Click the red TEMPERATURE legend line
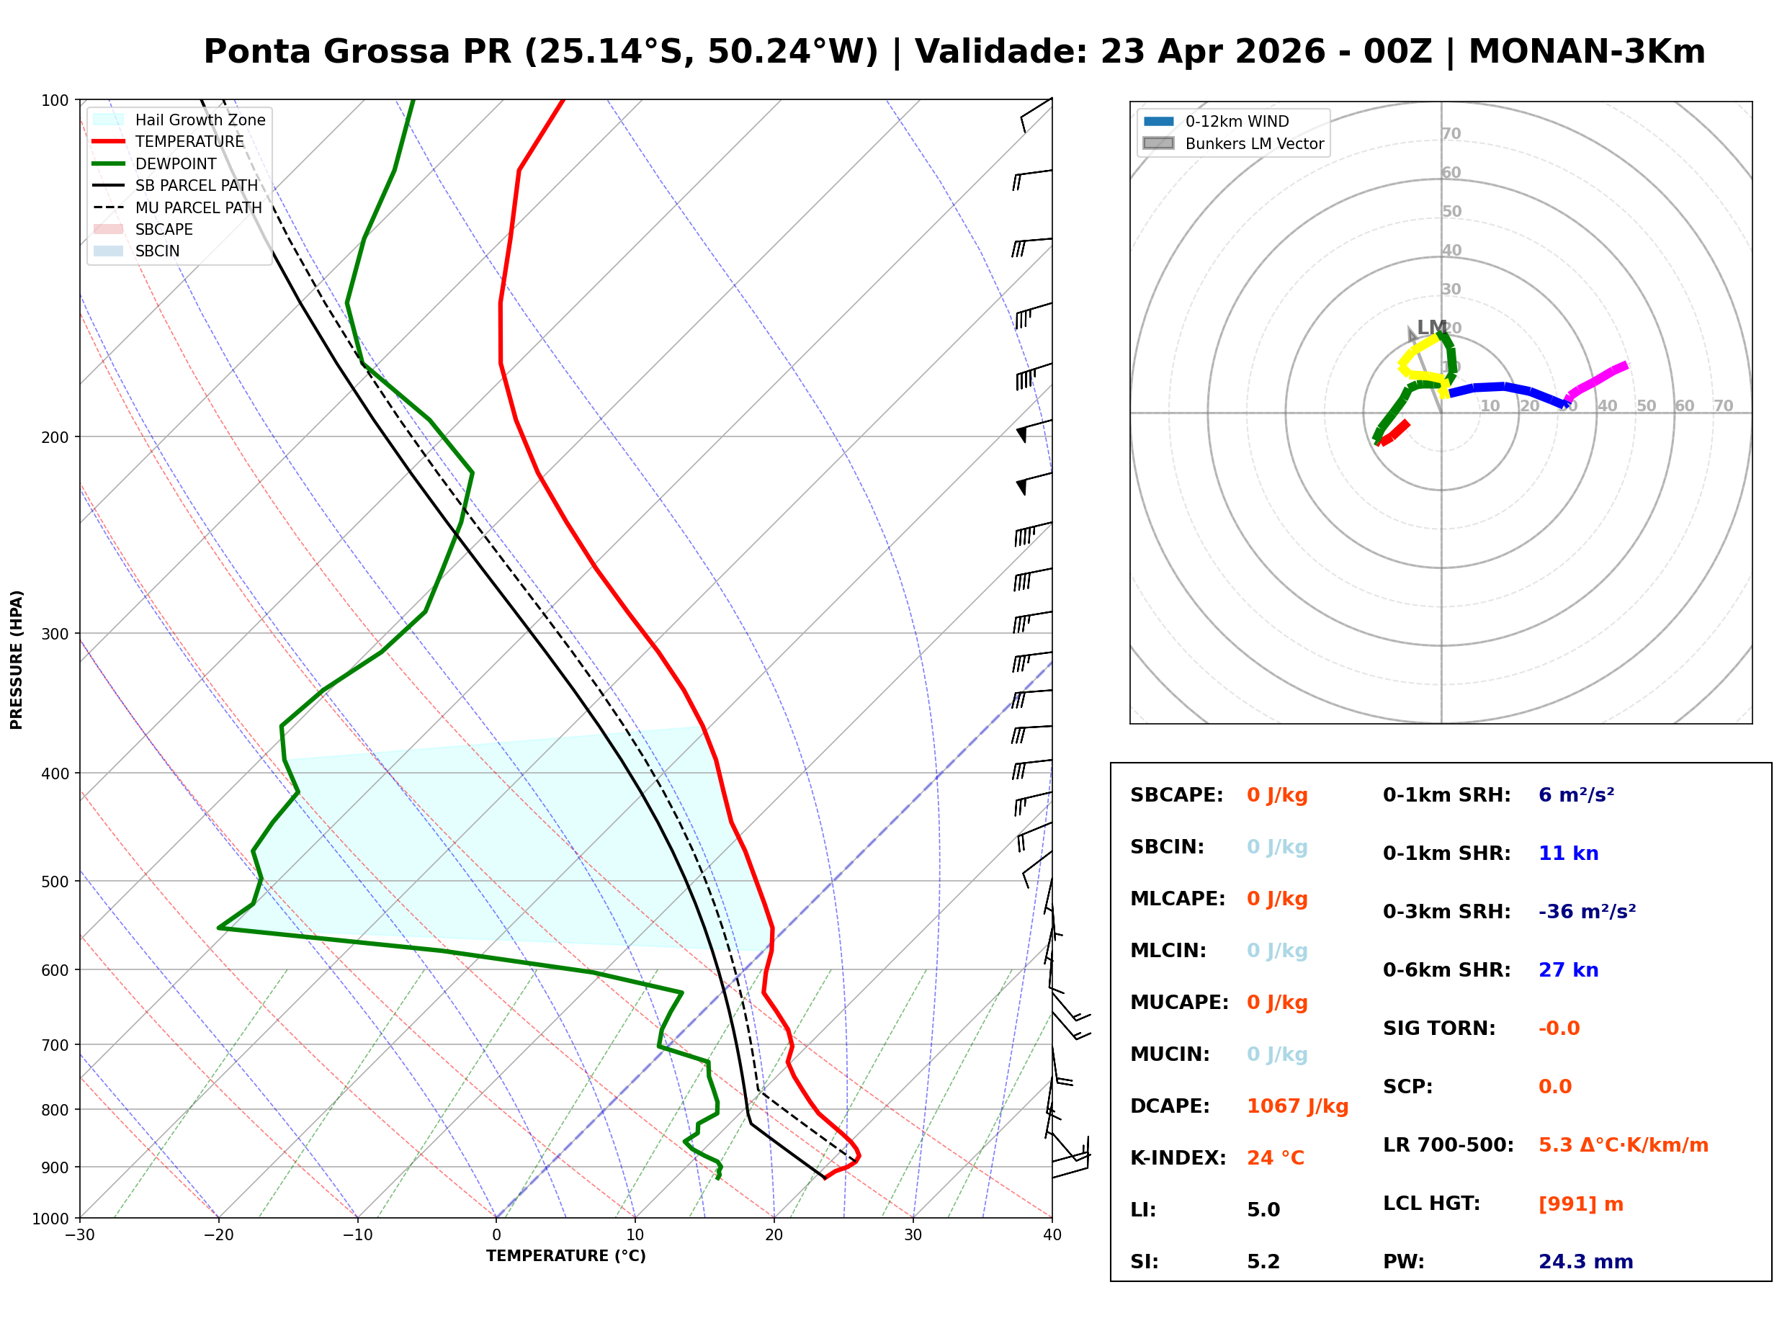The width and height of the screenshot is (1782, 1318). tap(109, 141)
